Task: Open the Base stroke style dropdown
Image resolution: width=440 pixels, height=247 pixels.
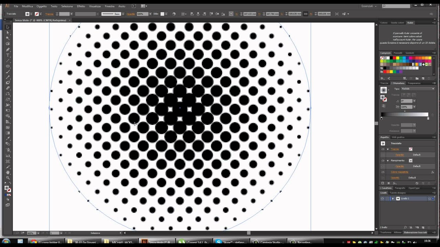Action: [x=122, y=14]
